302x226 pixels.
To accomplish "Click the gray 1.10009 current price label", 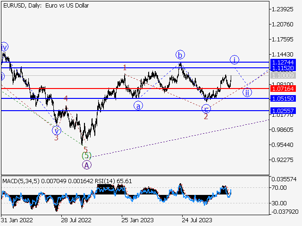I will [283, 75].
